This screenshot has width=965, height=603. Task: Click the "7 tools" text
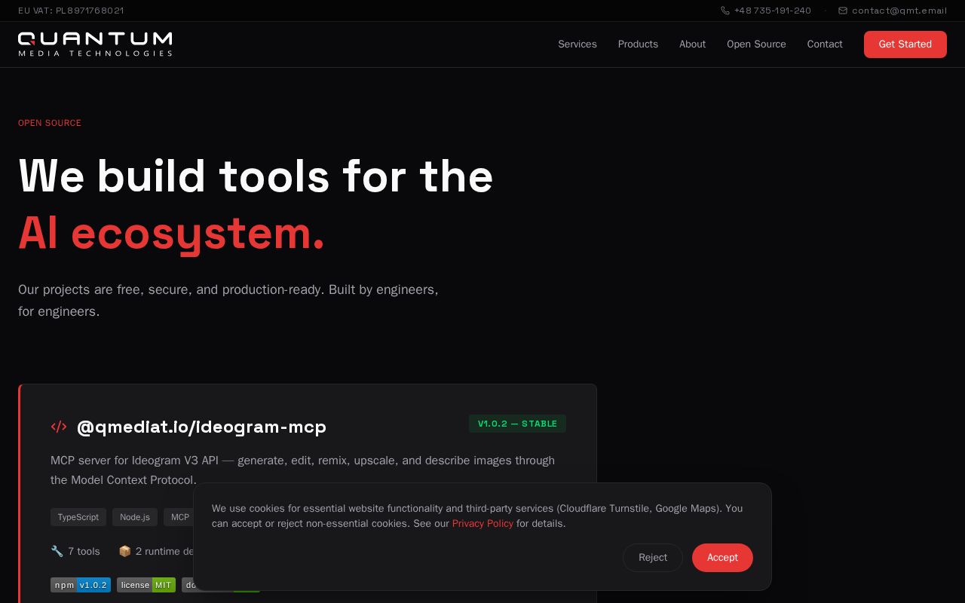(84, 551)
